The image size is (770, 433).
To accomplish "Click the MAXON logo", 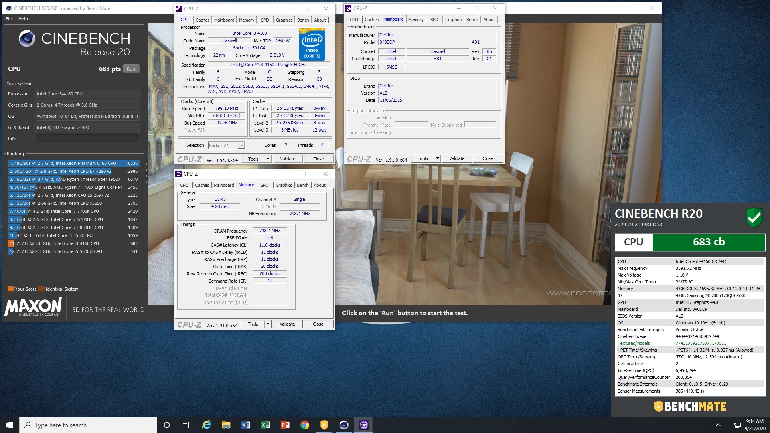I will pos(33,307).
